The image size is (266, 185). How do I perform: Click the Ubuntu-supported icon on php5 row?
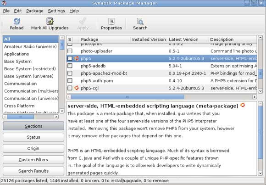(76, 58)
